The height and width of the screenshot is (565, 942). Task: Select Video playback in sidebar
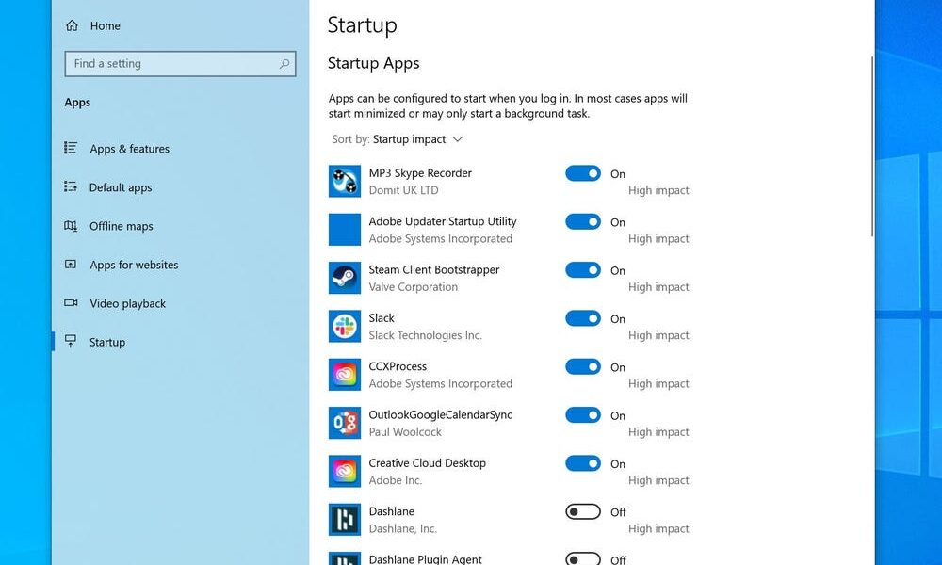coord(127,303)
